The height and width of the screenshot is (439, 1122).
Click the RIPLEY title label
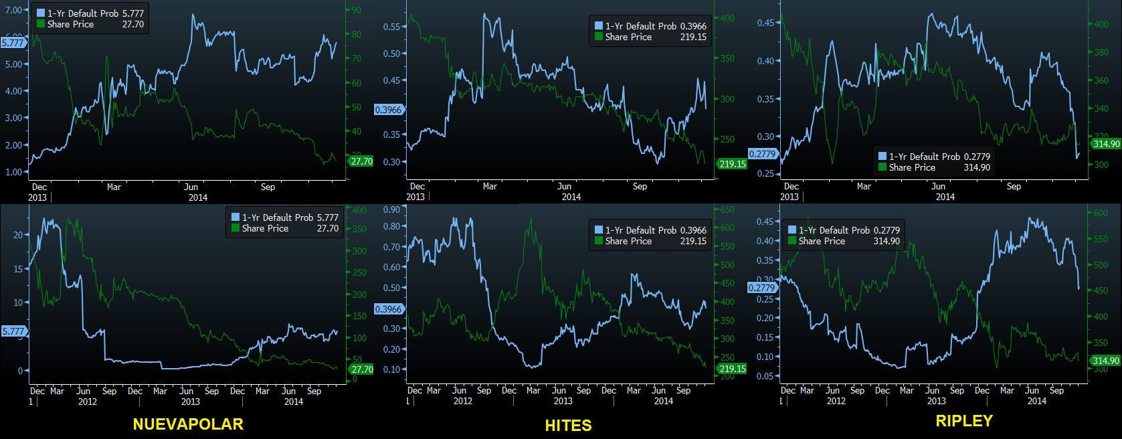(x=964, y=421)
